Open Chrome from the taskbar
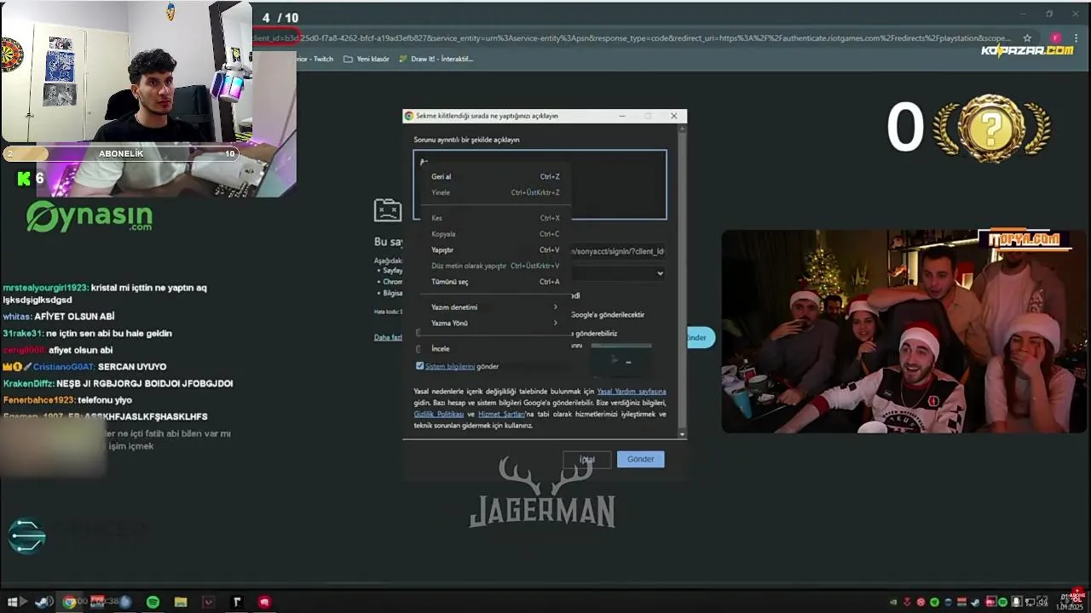Screen dimensions: 1091x613 [x=69, y=602]
